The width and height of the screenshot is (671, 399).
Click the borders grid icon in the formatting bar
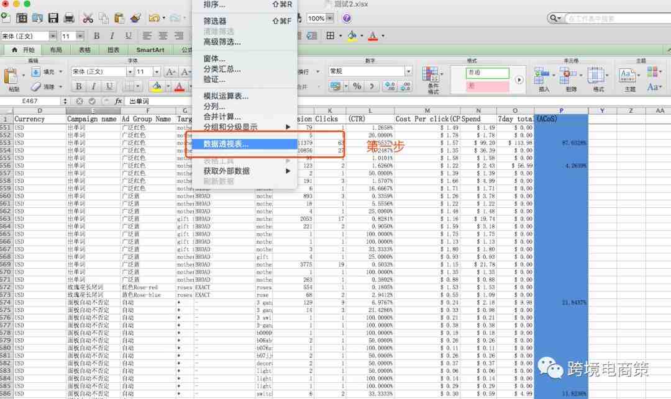(x=331, y=36)
